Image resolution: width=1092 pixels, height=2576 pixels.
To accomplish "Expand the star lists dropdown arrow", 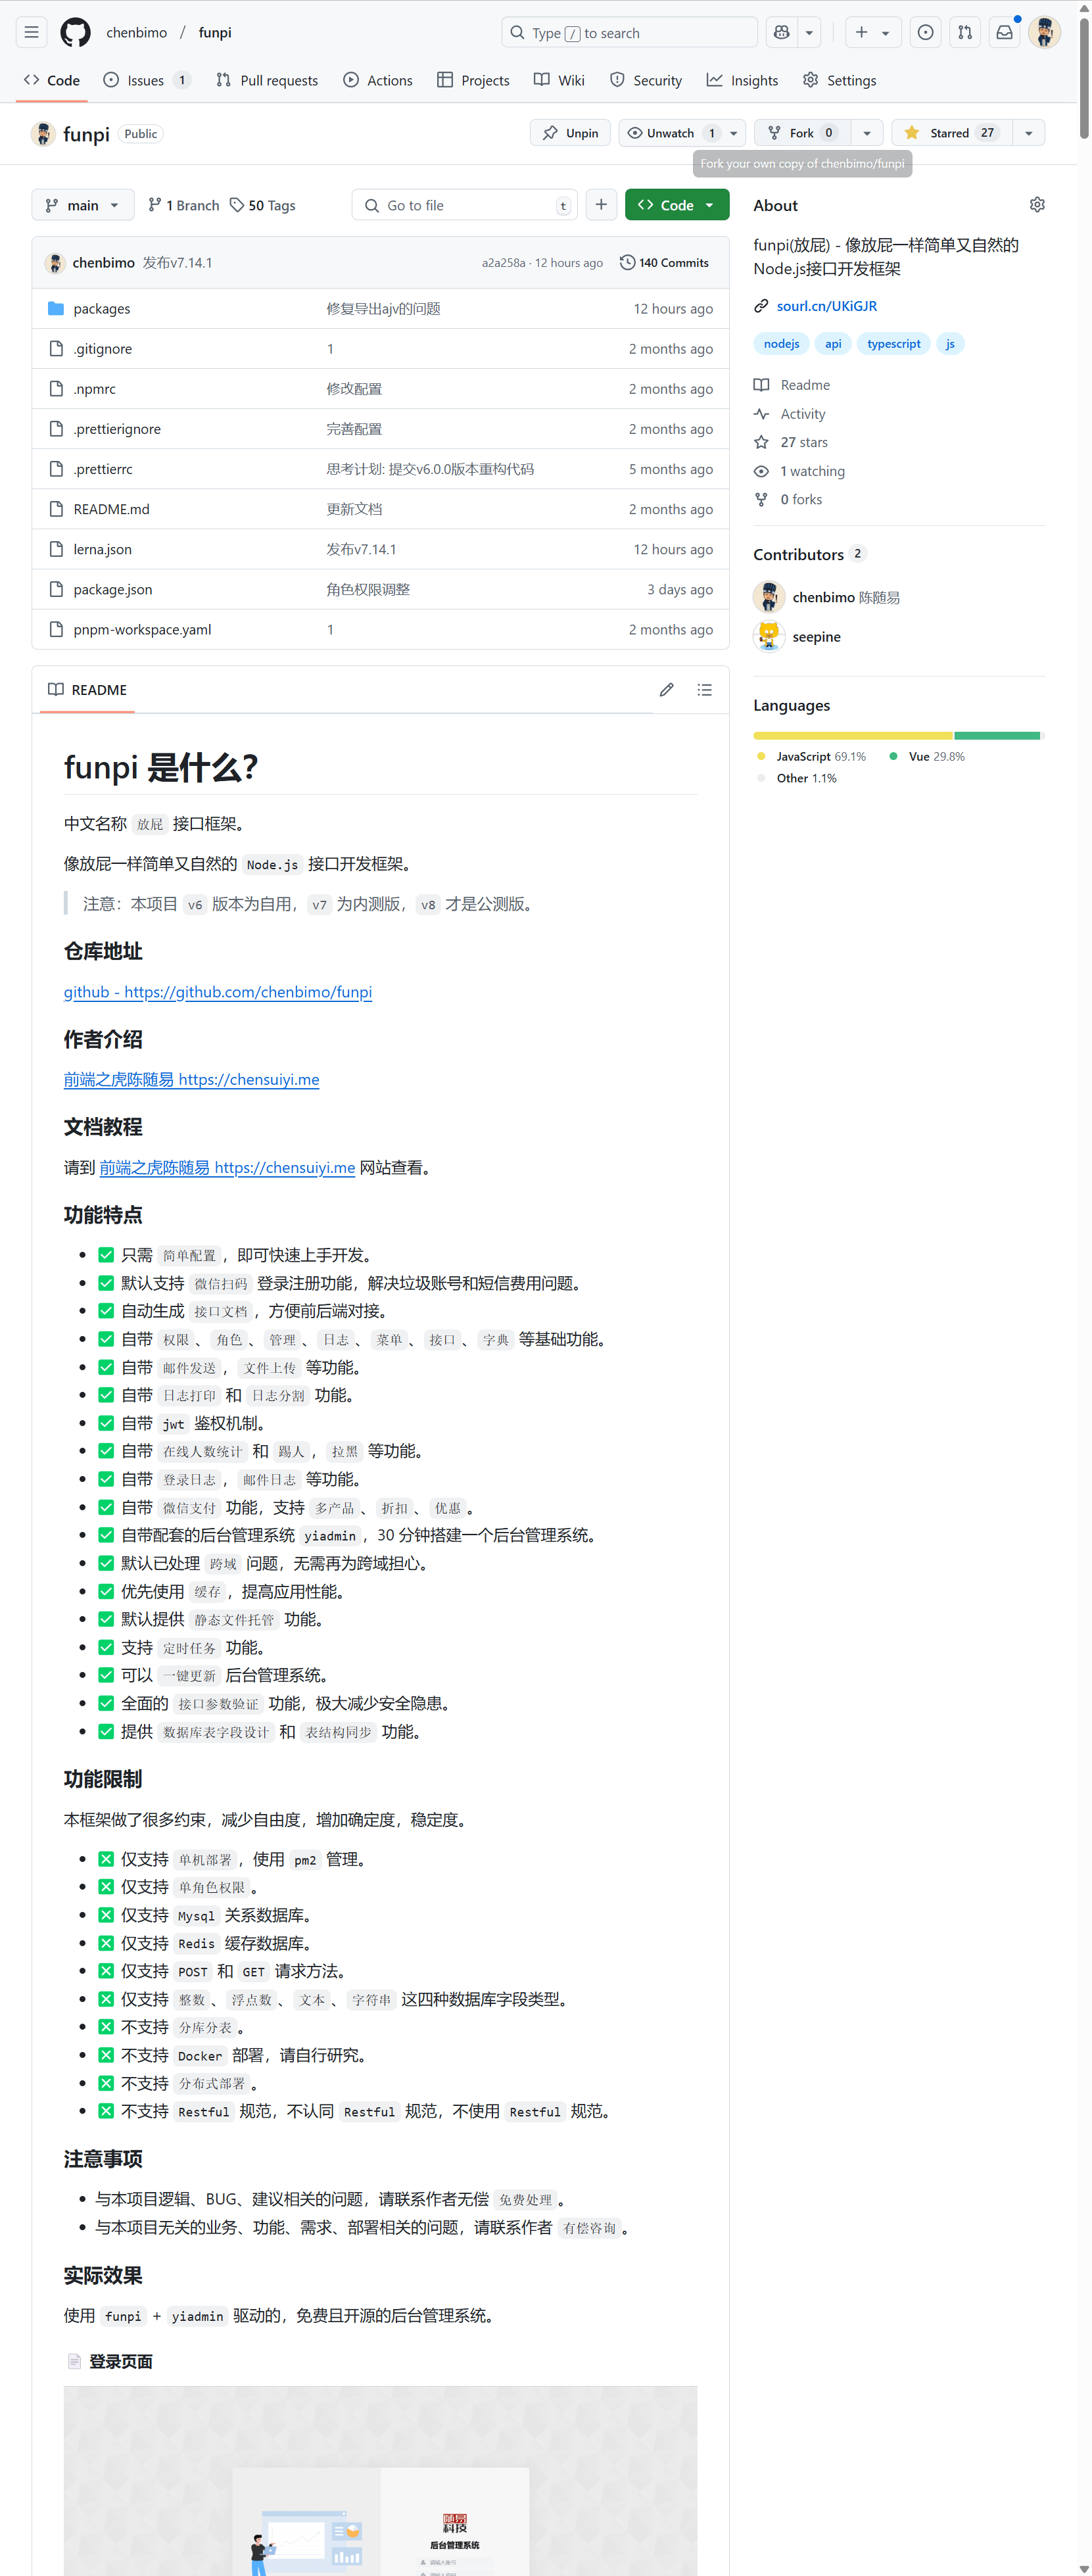I will point(1028,133).
